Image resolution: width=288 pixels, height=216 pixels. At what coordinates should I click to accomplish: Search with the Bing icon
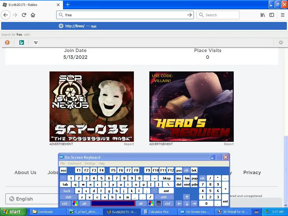pos(21,42)
